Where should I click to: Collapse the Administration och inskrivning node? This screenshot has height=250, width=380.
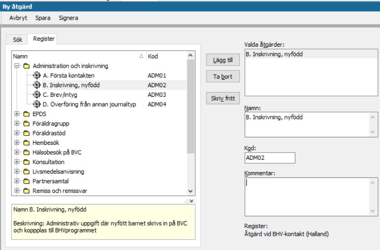pyautogui.click(x=17, y=66)
